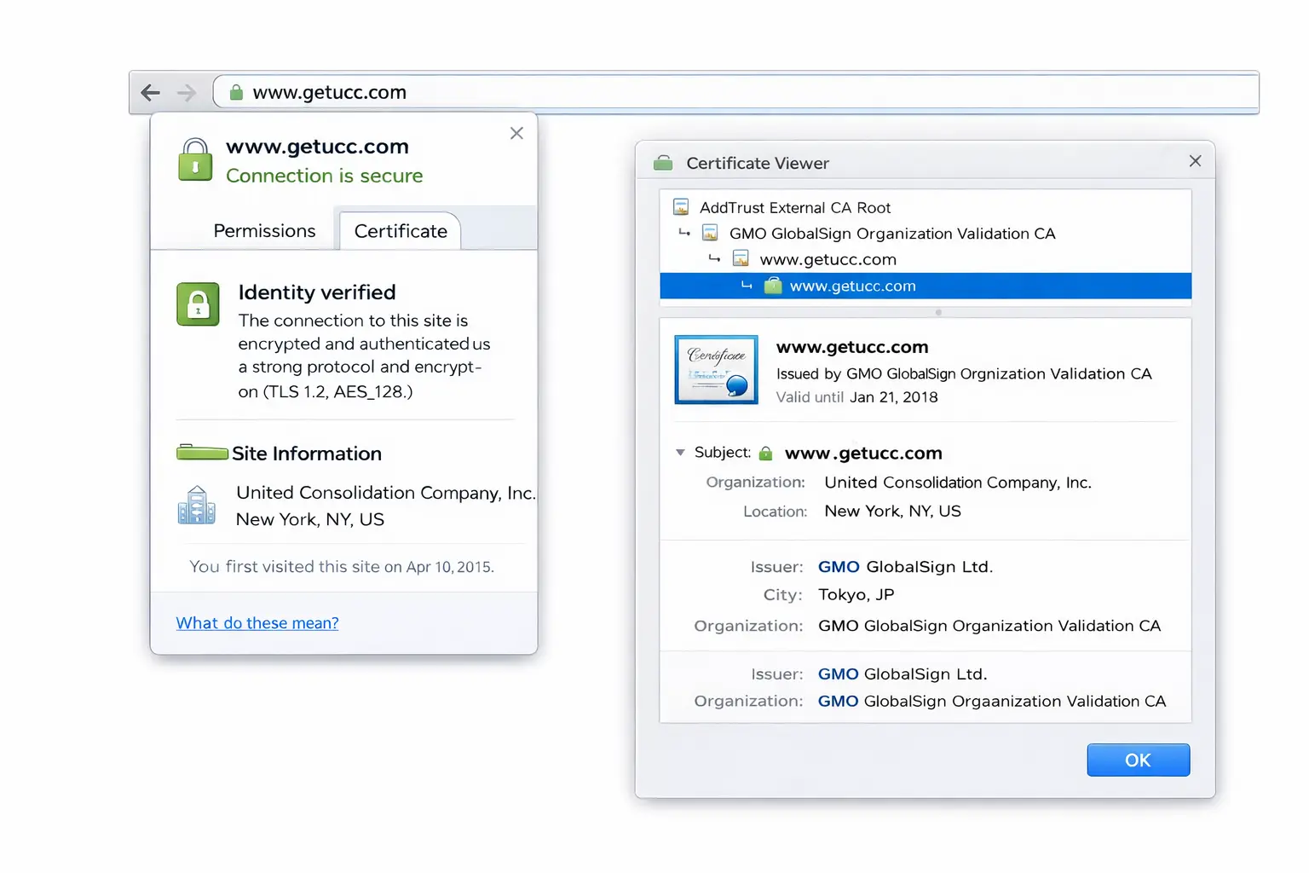Click the certificate thumbnail image
Screen dimensions: 1309x873
(x=716, y=369)
